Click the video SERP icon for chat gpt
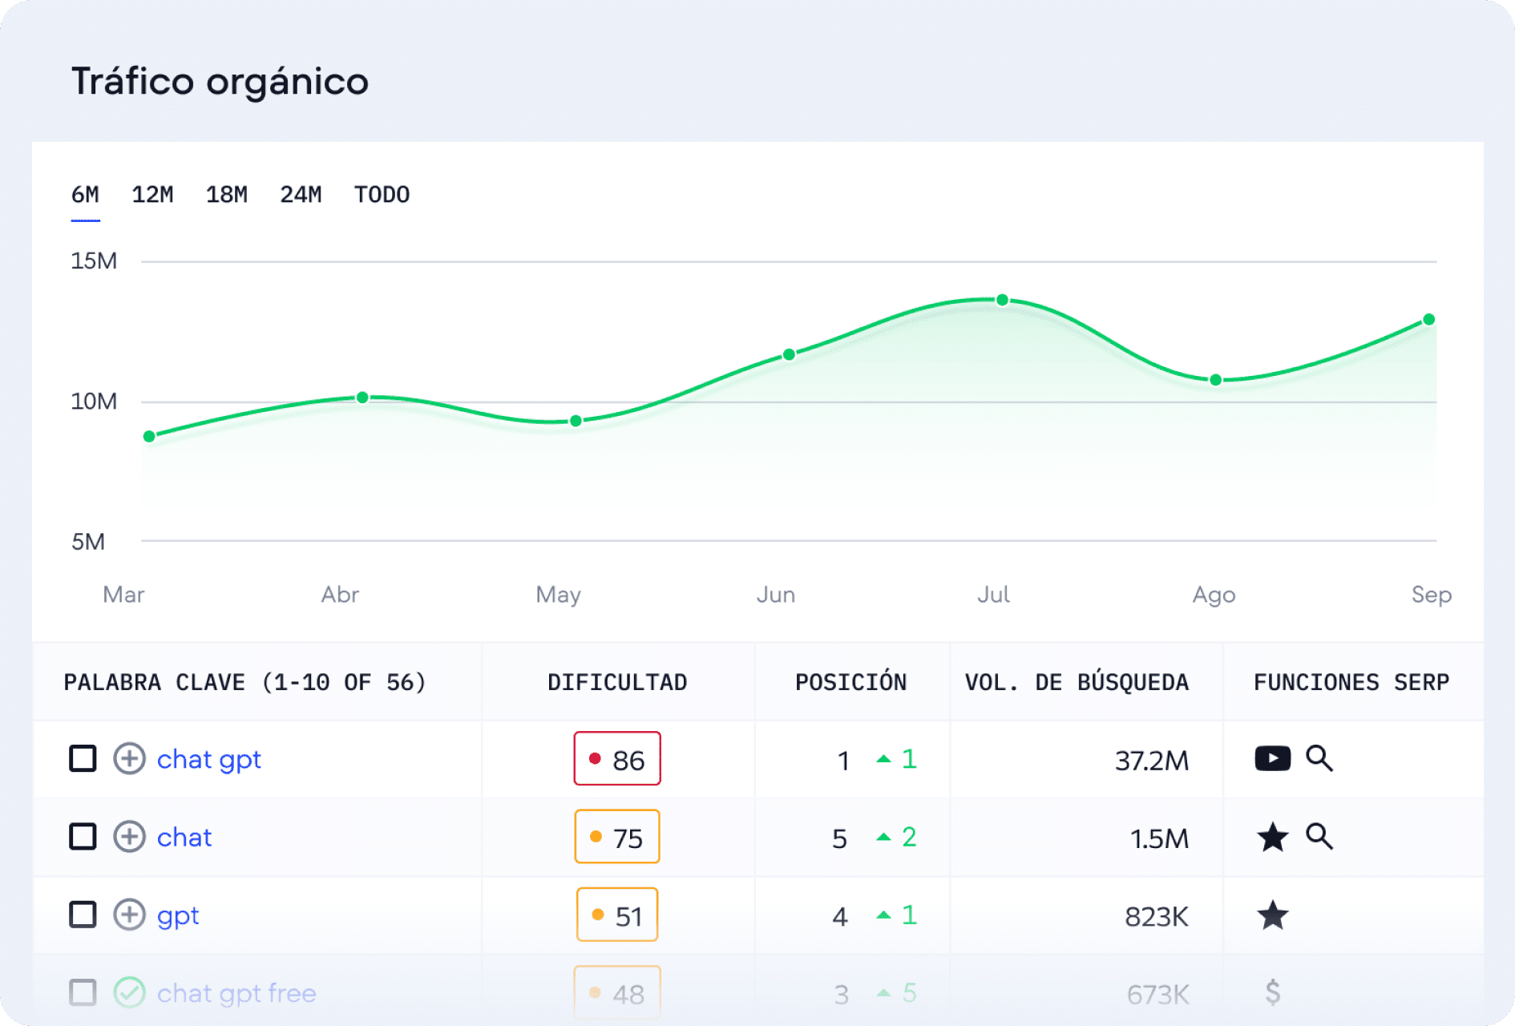1515x1026 pixels. (x=1273, y=758)
